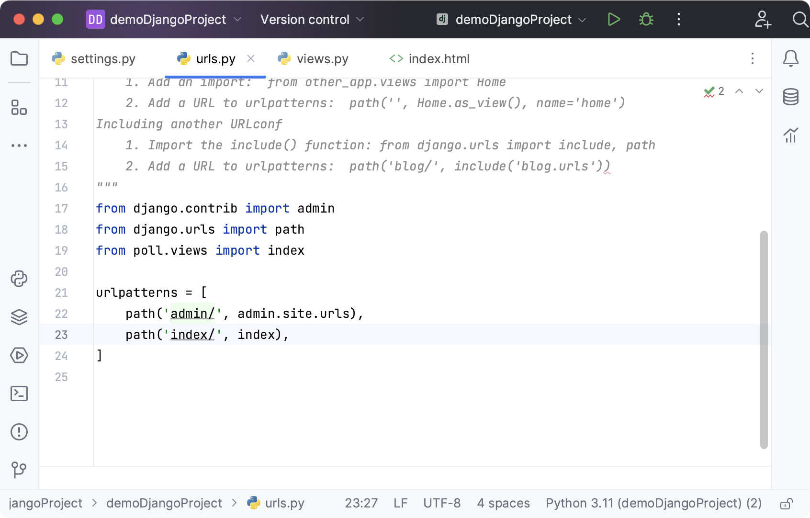Start debugging with the bug icon
810x518 pixels.
coord(646,19)
